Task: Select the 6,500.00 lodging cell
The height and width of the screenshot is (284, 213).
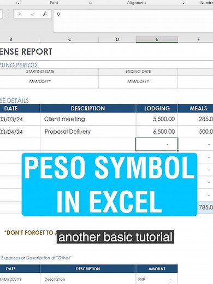Action: [157, 132]
